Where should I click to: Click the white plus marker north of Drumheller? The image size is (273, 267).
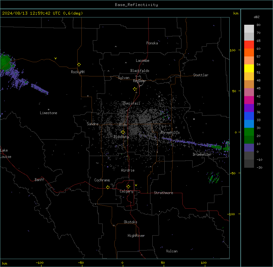194,119
